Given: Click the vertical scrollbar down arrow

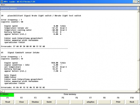Looking at the screenshot, I should (x=139, y=89).
